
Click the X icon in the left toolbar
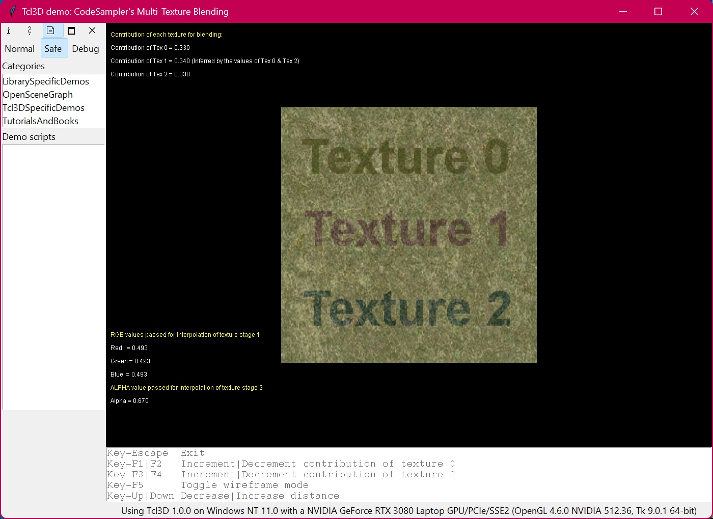(92, 31)
